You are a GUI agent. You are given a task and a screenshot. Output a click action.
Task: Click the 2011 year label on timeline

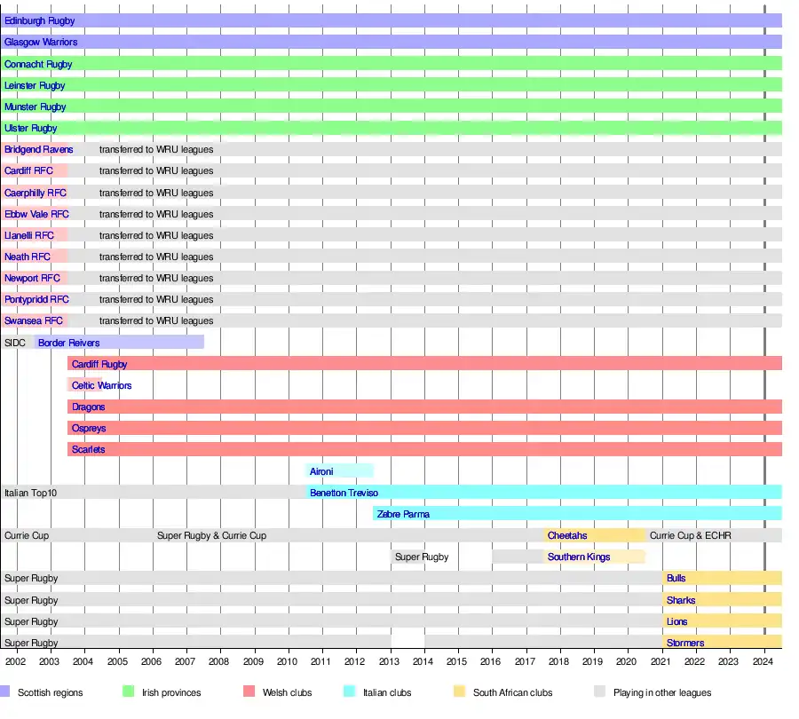tap(321, 661)
